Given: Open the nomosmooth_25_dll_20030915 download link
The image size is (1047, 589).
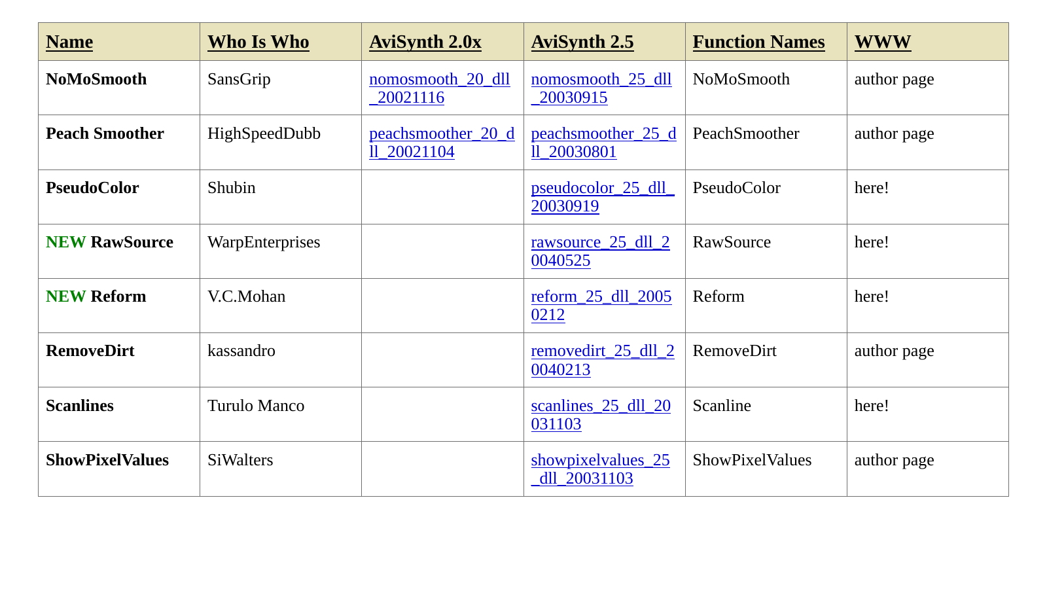Looking at the screenshot, I should click(601, 88).
